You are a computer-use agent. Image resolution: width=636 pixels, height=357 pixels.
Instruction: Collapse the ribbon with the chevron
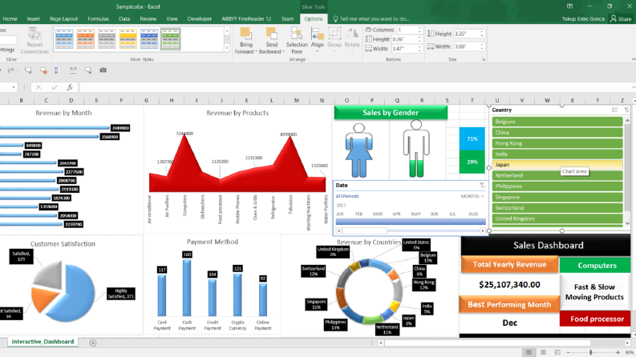click(x=633, y=59)
